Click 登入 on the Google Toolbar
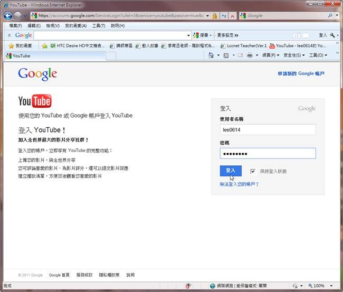The height and width of the screenshot is (292, 343). (322, 35)
